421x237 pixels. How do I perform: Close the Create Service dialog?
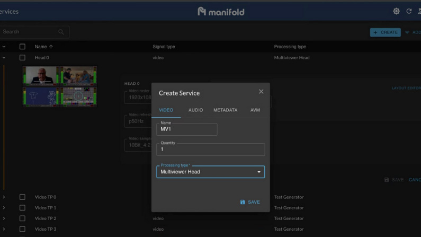click(x=261, y=92)
